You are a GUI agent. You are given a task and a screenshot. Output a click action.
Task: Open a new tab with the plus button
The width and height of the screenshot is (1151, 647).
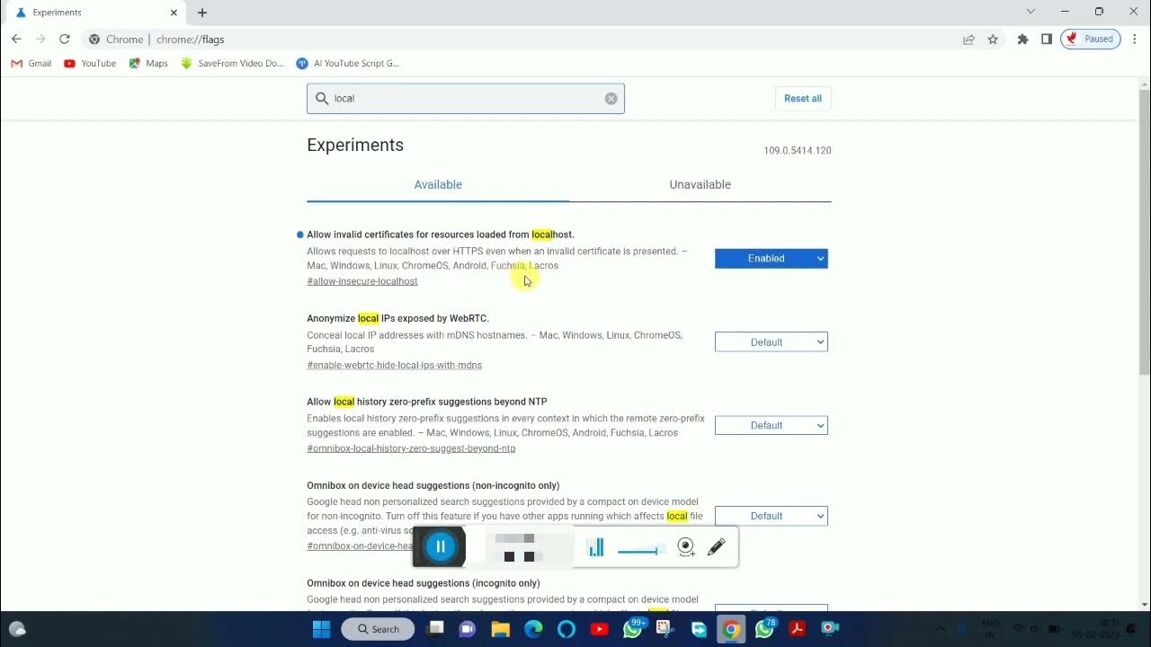click(x=202, y=13)
